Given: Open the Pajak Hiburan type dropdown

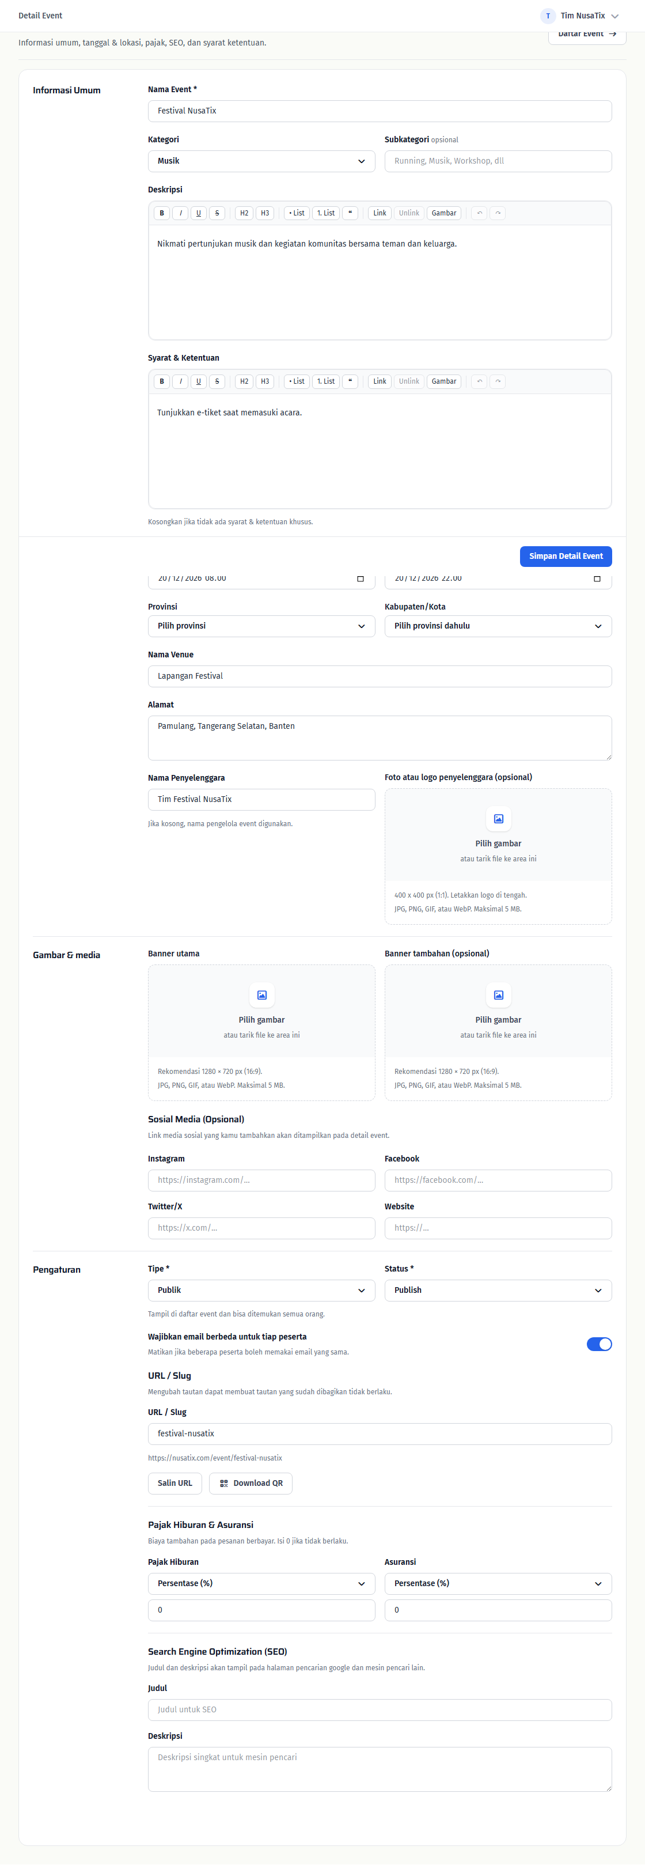Looking at the screenshot, I should (261, 1584).
